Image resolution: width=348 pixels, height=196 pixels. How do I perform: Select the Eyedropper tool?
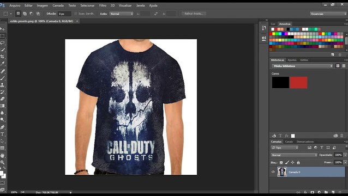2,64
